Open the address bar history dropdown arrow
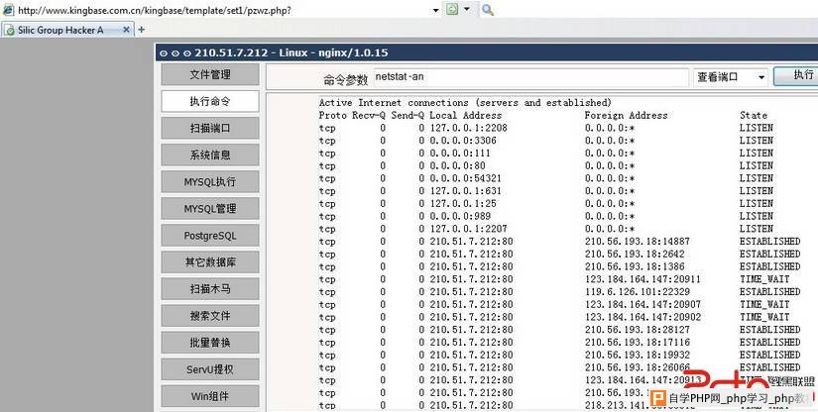 point(435,9)
